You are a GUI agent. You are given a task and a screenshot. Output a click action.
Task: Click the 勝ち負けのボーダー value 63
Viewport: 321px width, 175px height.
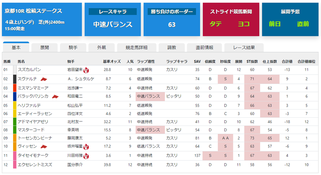pos(172,25)
